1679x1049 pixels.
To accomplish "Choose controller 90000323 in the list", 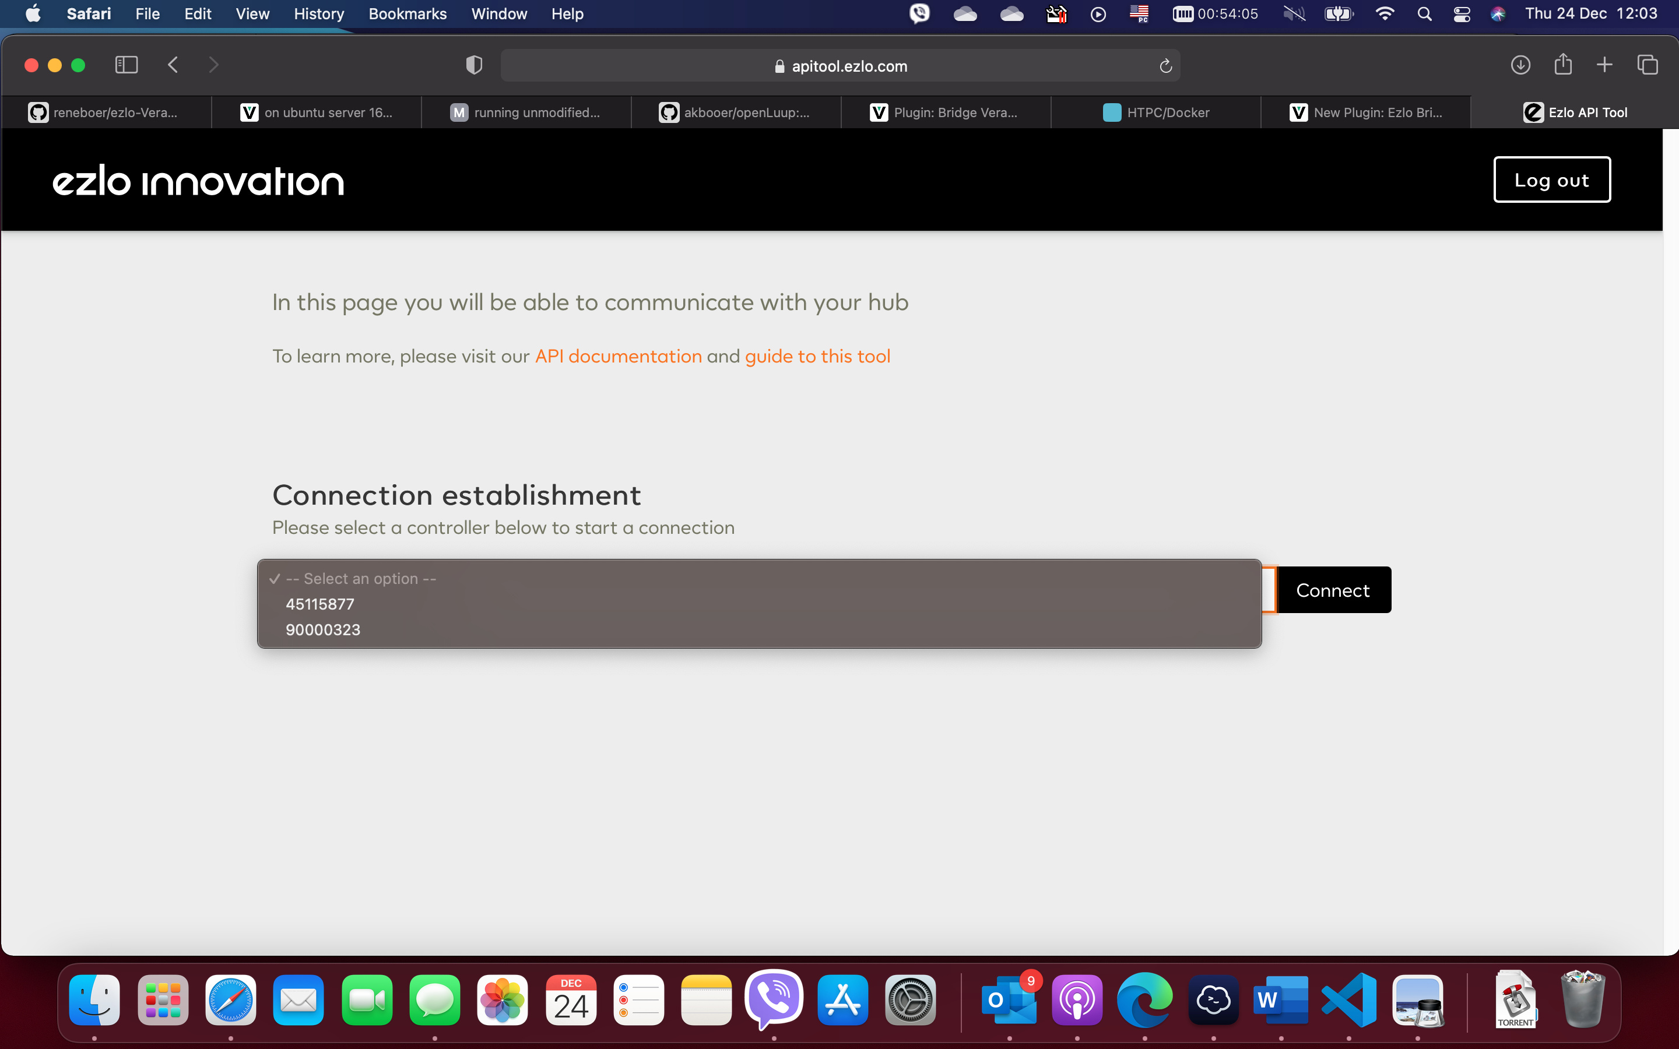I will coord(322,630).
